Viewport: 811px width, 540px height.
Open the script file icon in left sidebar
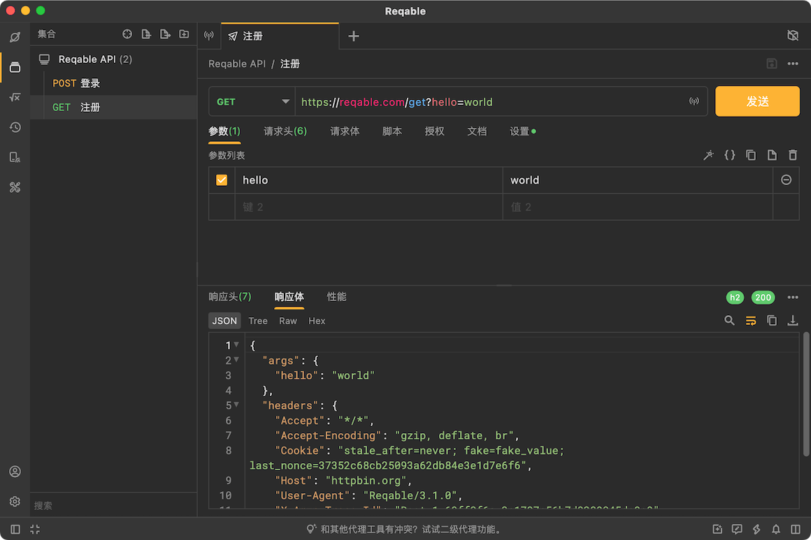tap(15, 157)
